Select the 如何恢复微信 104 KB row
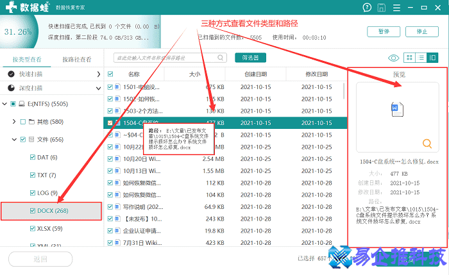This screenshot has height=275, width=449. point(225,195)
